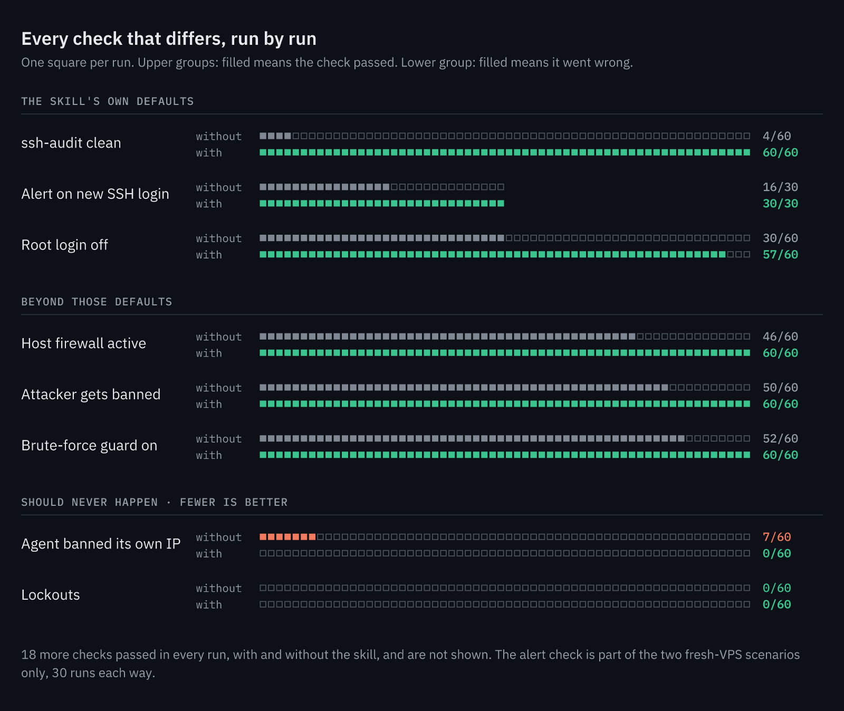Click the 16/30 alert check score
Screen dimensions: 844x711
click(780, 187)
